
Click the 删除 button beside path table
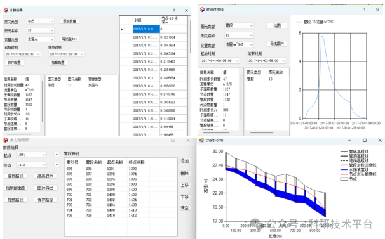pos(185,173)
